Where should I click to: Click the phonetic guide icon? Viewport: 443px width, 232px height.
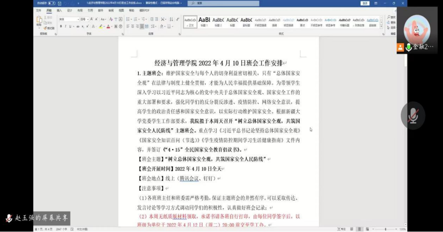pos(116,19)
